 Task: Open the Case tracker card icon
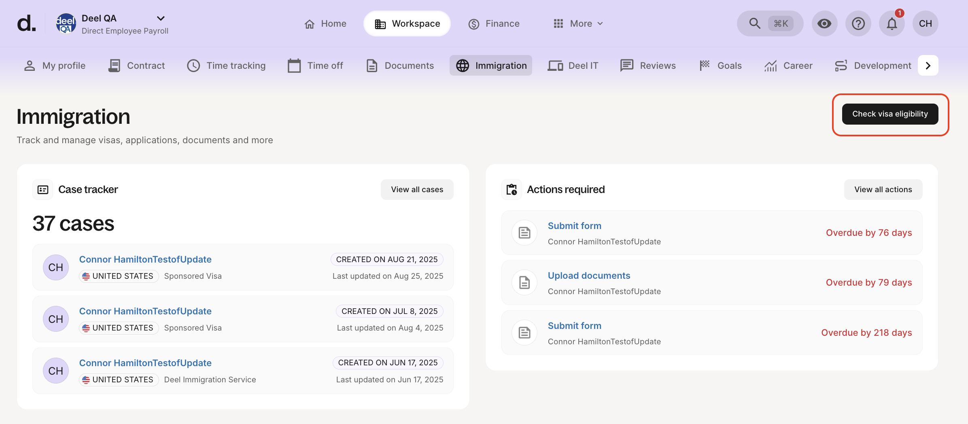click(x=42, y=189)
